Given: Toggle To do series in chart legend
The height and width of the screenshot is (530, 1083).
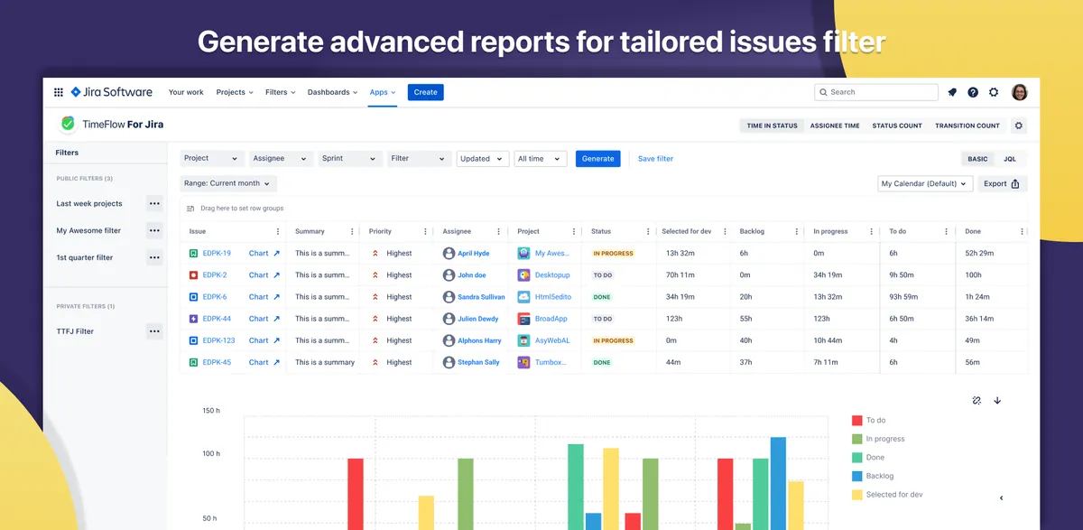Looking at the screenshot, I should click(x=869, y=420).
